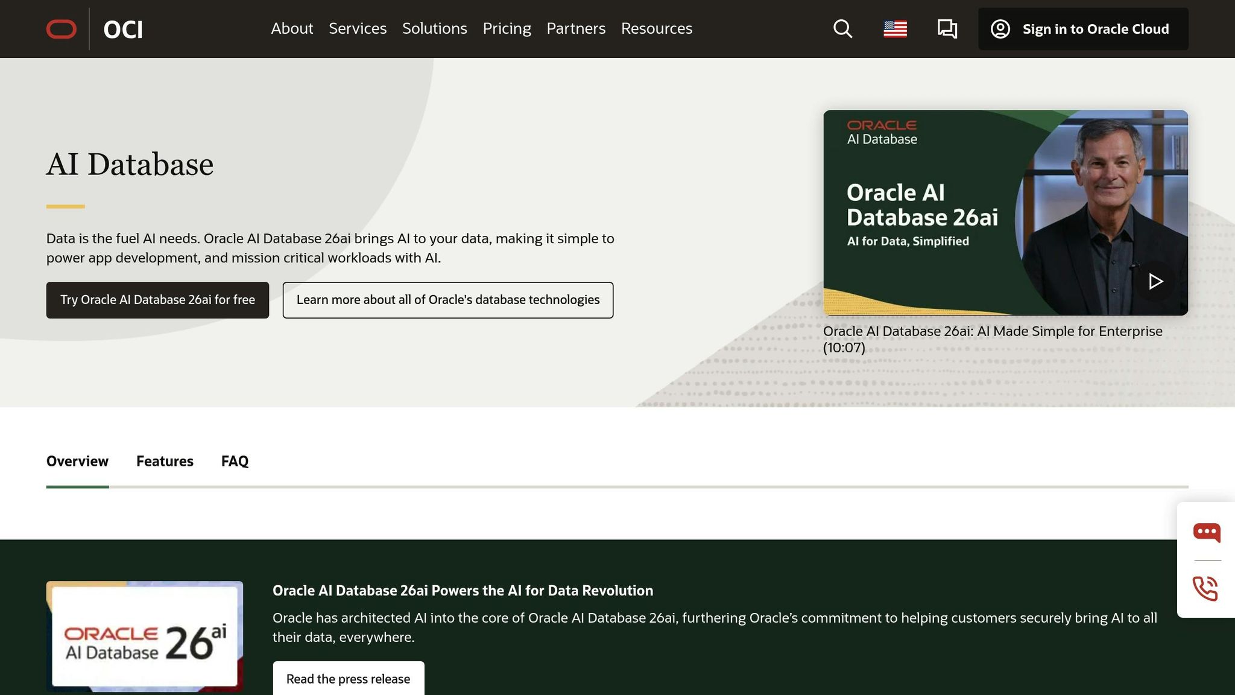Click the Oracle AI Database 26ai thumbnail image
The height and width of the screenshot is (695, 1235).
1005,212
